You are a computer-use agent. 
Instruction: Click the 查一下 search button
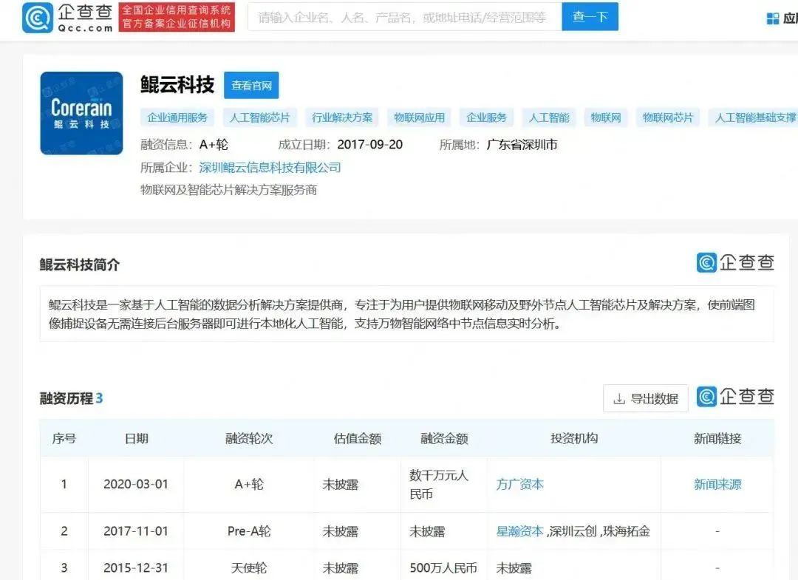tap(590, 16)
